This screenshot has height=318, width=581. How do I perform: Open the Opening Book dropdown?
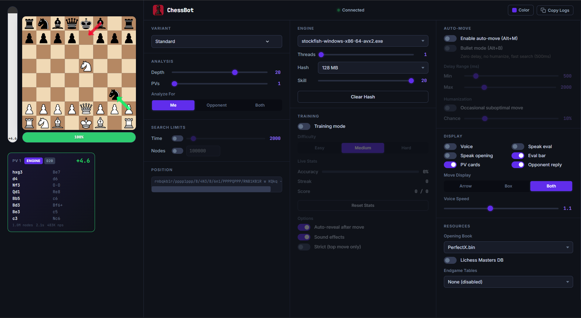508,247
